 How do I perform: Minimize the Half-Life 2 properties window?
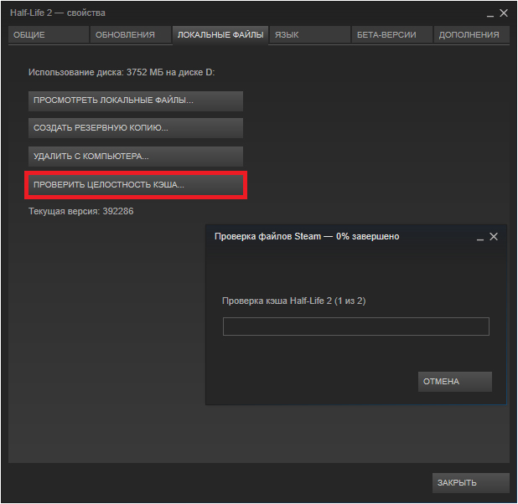tap(490, 14)
